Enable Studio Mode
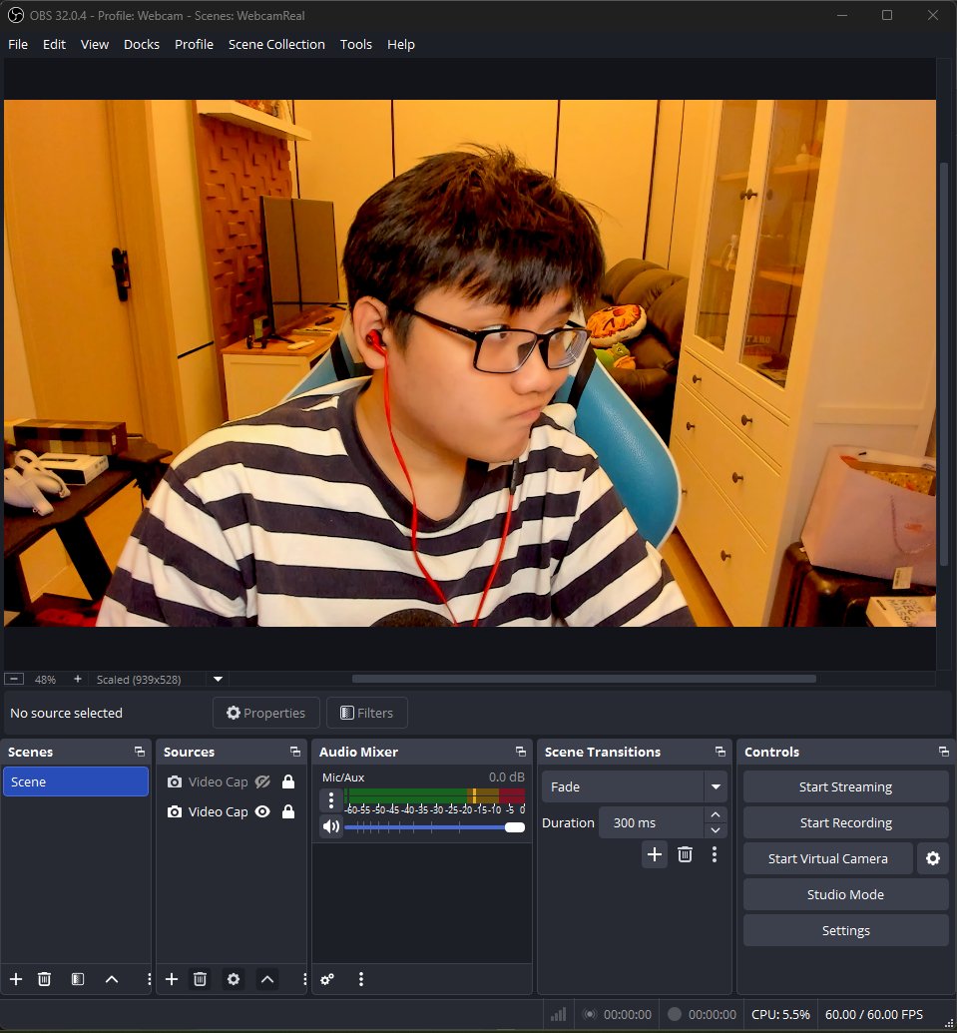957x1033 pixels. 845,894
